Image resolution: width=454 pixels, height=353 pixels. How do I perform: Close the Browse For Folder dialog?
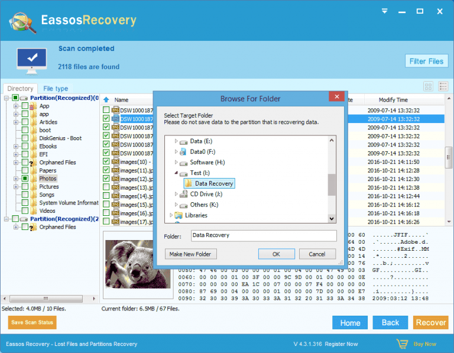click(336, 96)
